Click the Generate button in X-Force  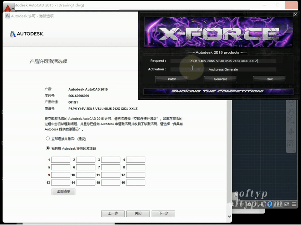click(x=220, y=79)
